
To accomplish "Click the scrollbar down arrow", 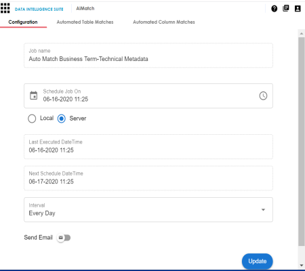I will coord(302,266).
